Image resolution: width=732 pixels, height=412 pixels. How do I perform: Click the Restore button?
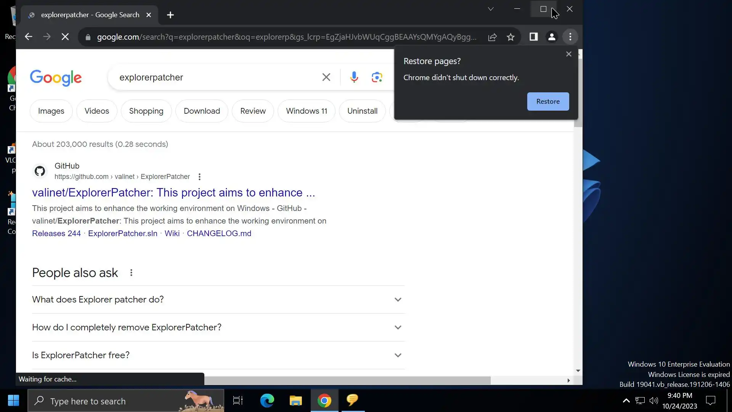coord(548,101)
